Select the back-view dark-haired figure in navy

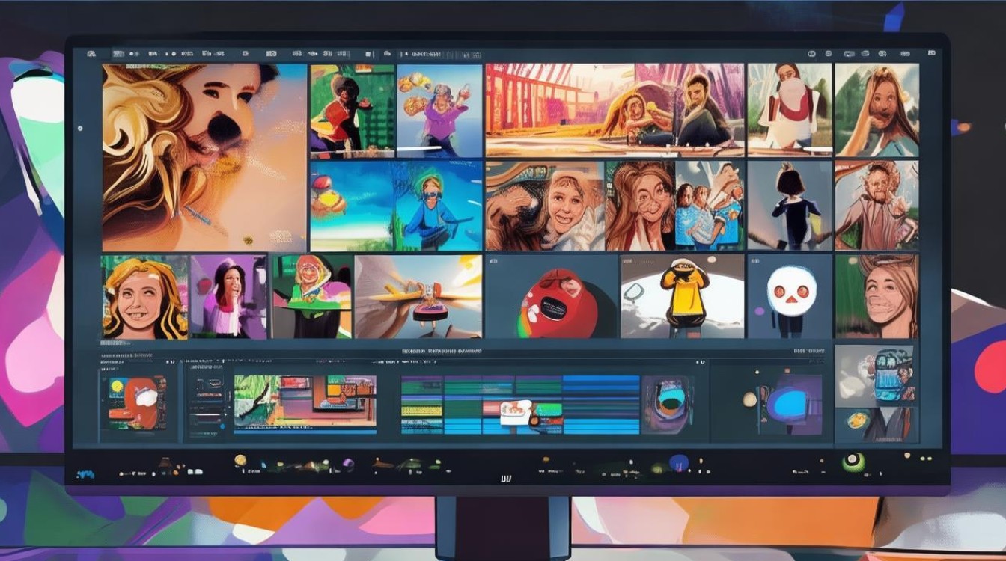(790, 206)
